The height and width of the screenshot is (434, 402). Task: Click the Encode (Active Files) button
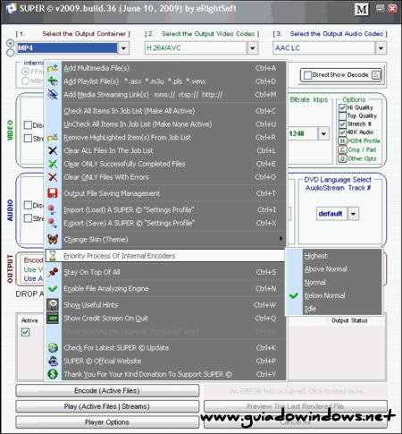[107, 391]
